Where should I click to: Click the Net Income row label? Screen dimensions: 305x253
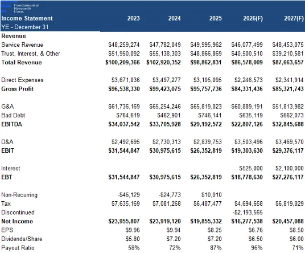point(17,221)
